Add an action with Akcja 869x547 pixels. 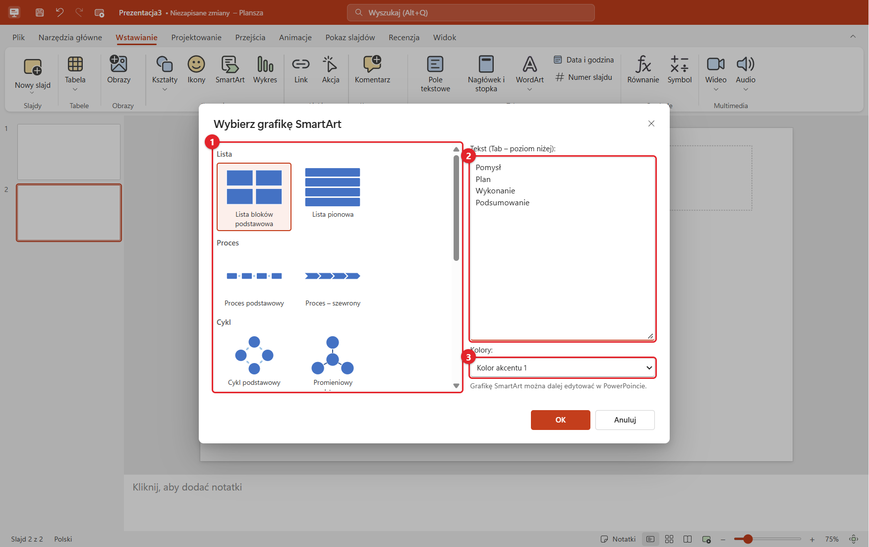point(331,70)
